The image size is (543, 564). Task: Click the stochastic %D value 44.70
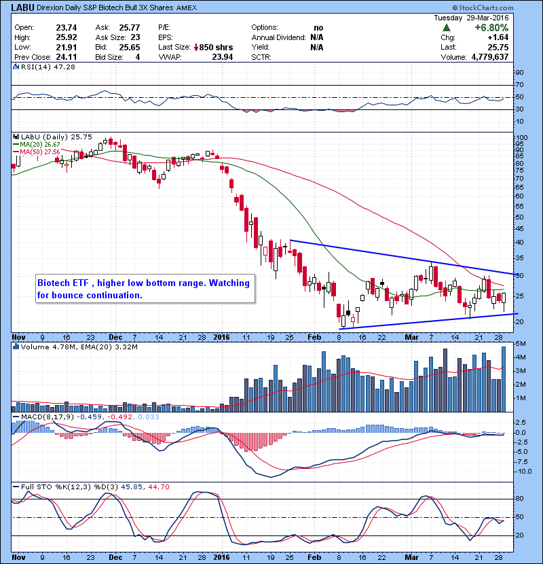(x=158, y=487)
